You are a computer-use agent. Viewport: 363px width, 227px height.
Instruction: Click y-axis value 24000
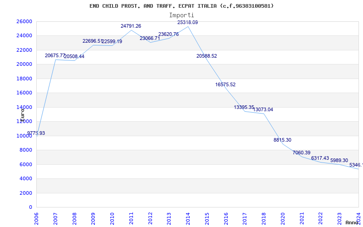(24, 36)
